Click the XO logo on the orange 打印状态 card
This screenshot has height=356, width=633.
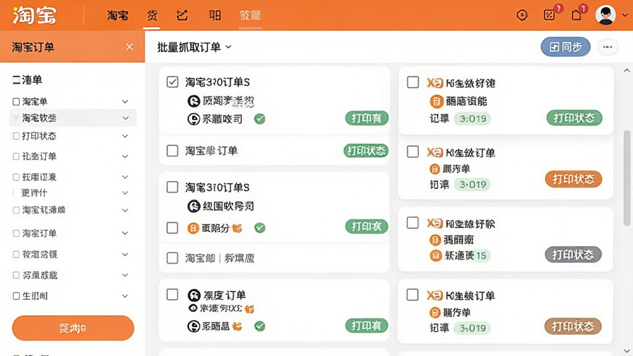[435, 152]
